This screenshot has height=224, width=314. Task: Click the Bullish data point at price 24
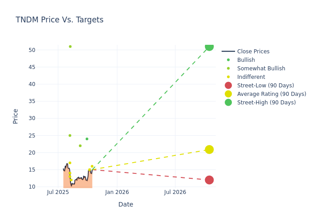point(87,139)
